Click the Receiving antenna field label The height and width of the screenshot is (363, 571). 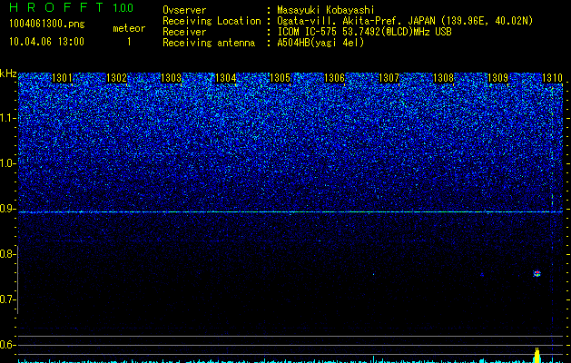[x=209, y=43]
